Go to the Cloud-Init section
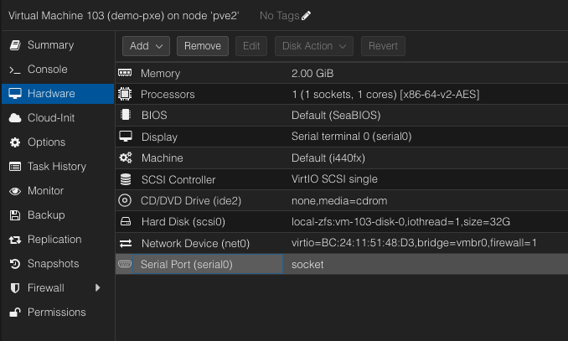 [x=51, y=118]
